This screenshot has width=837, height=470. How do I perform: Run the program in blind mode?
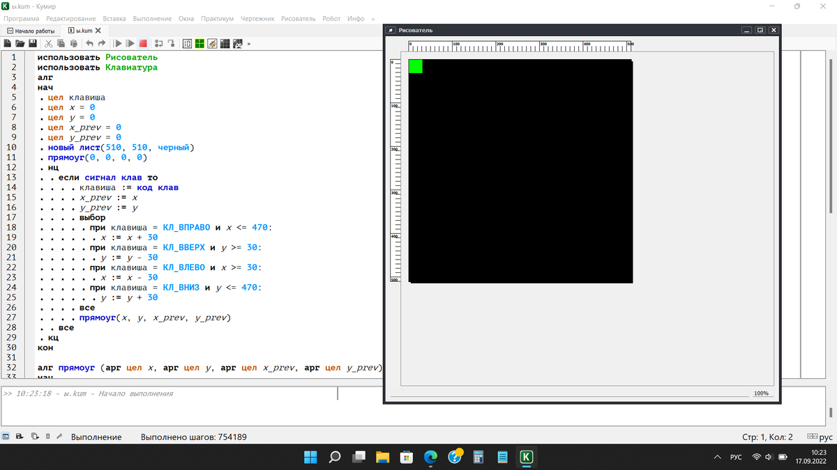[x=130, y=43]
